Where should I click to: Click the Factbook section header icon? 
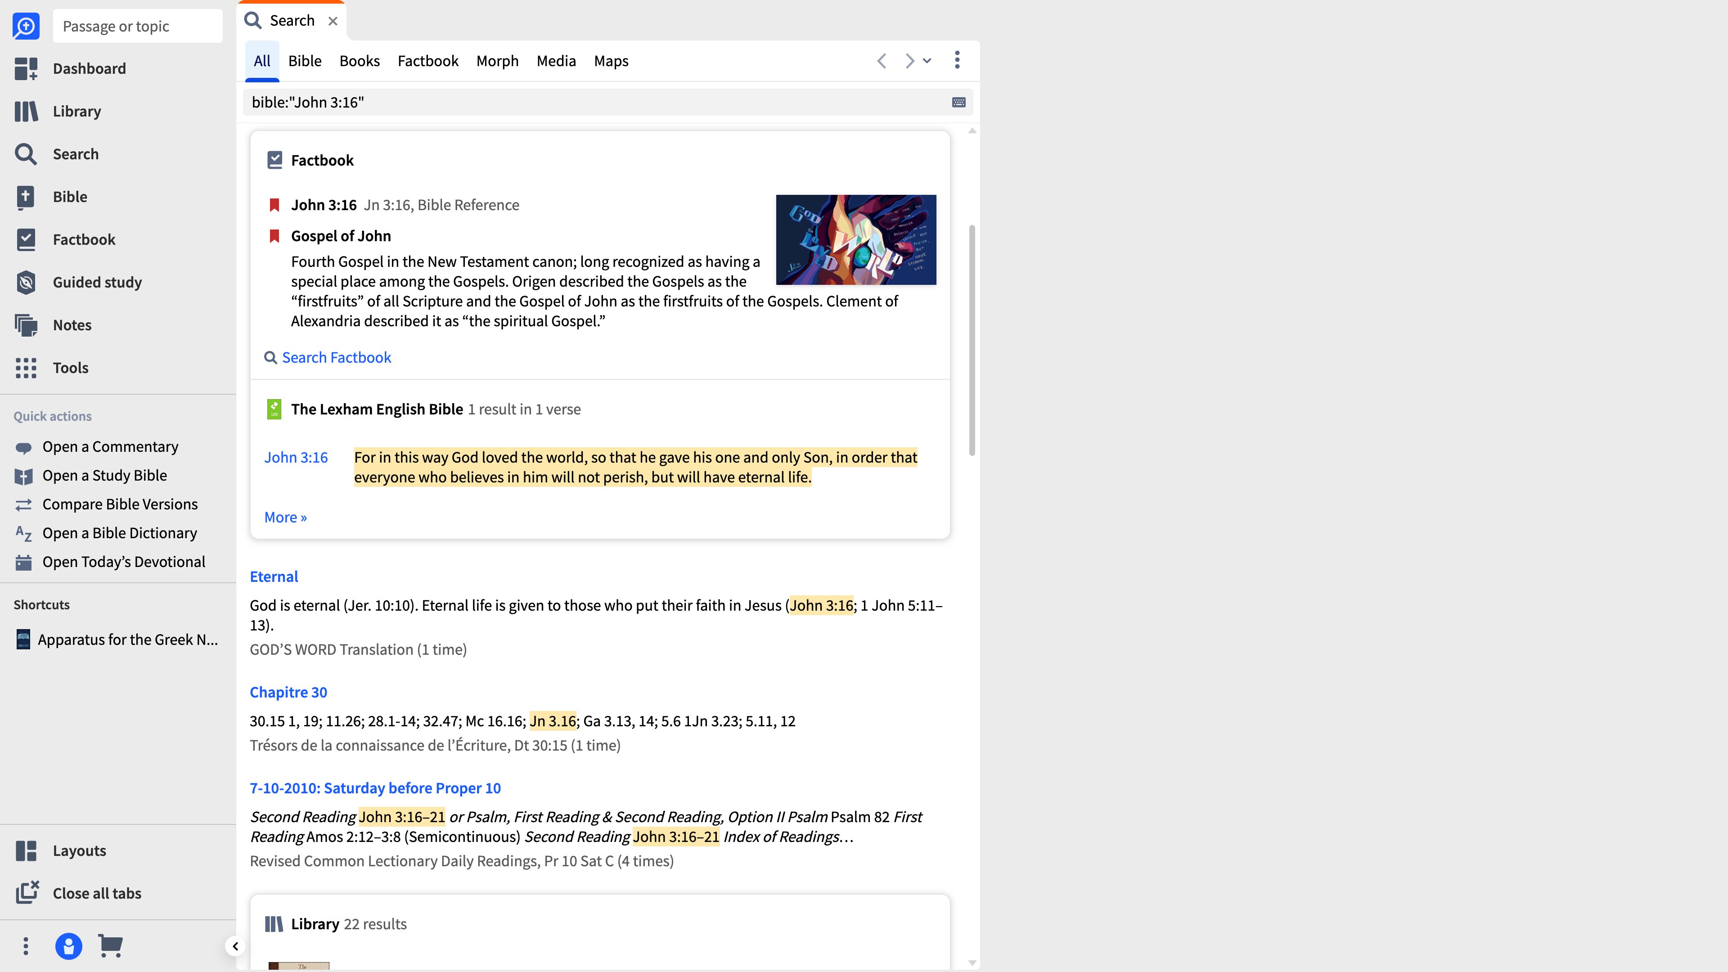point(274,160)
